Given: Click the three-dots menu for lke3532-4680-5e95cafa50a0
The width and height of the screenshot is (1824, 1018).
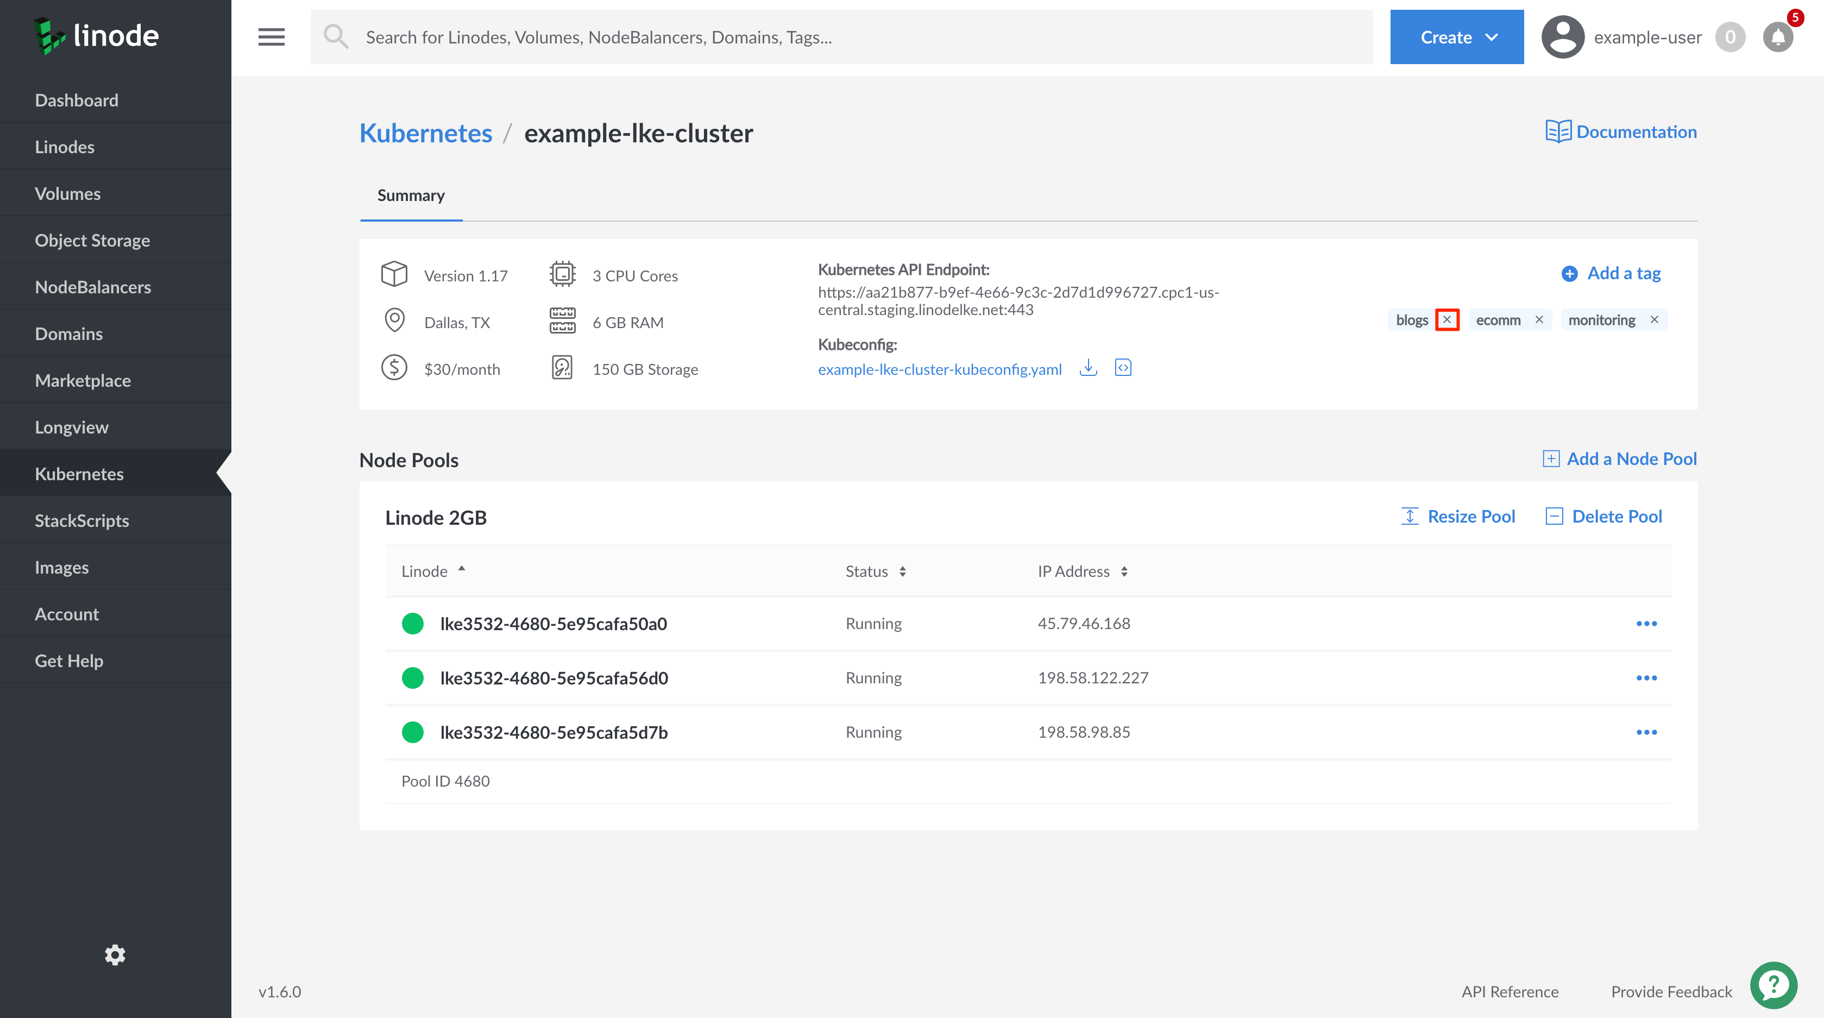Looking at the screenshot, I should (x=1646, y=623).
